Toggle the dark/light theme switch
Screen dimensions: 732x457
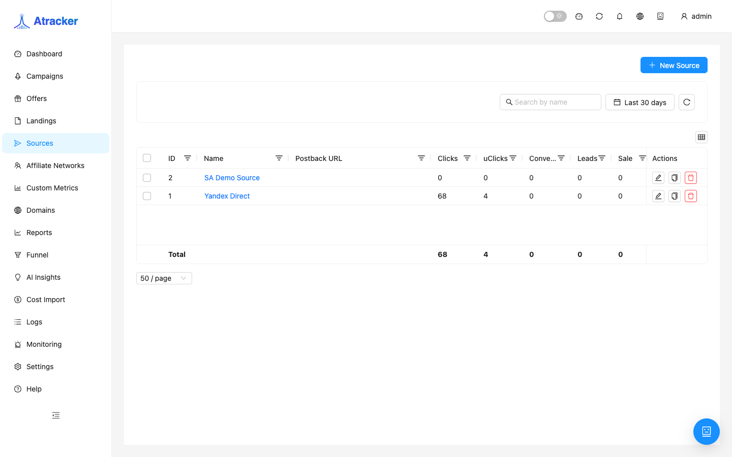point(555,16)
